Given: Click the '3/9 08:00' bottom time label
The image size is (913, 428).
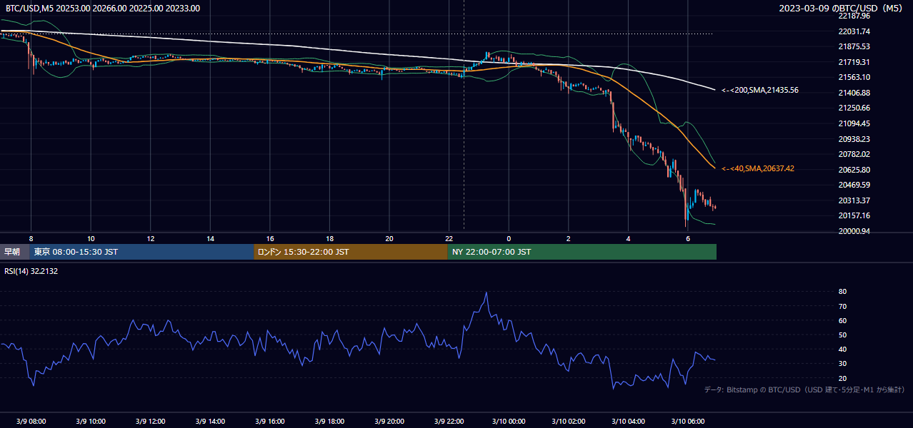Looking at the screenshot, I should (x=31, y=422).
